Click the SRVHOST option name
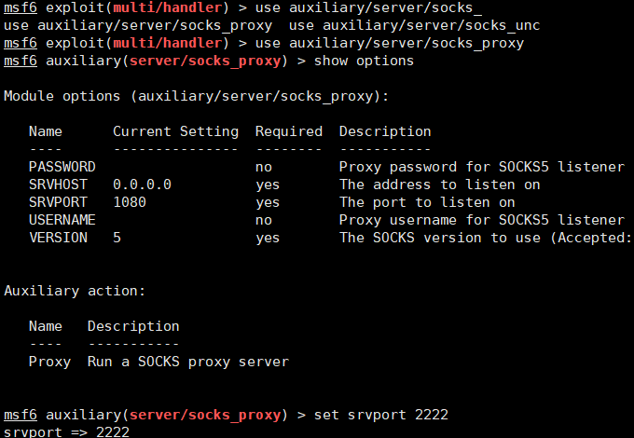The height and width of the screenshot is (438, 634). [x=58, y=185]
